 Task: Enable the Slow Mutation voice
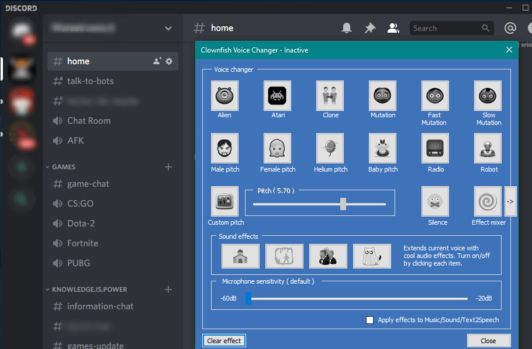coord(488,96)
